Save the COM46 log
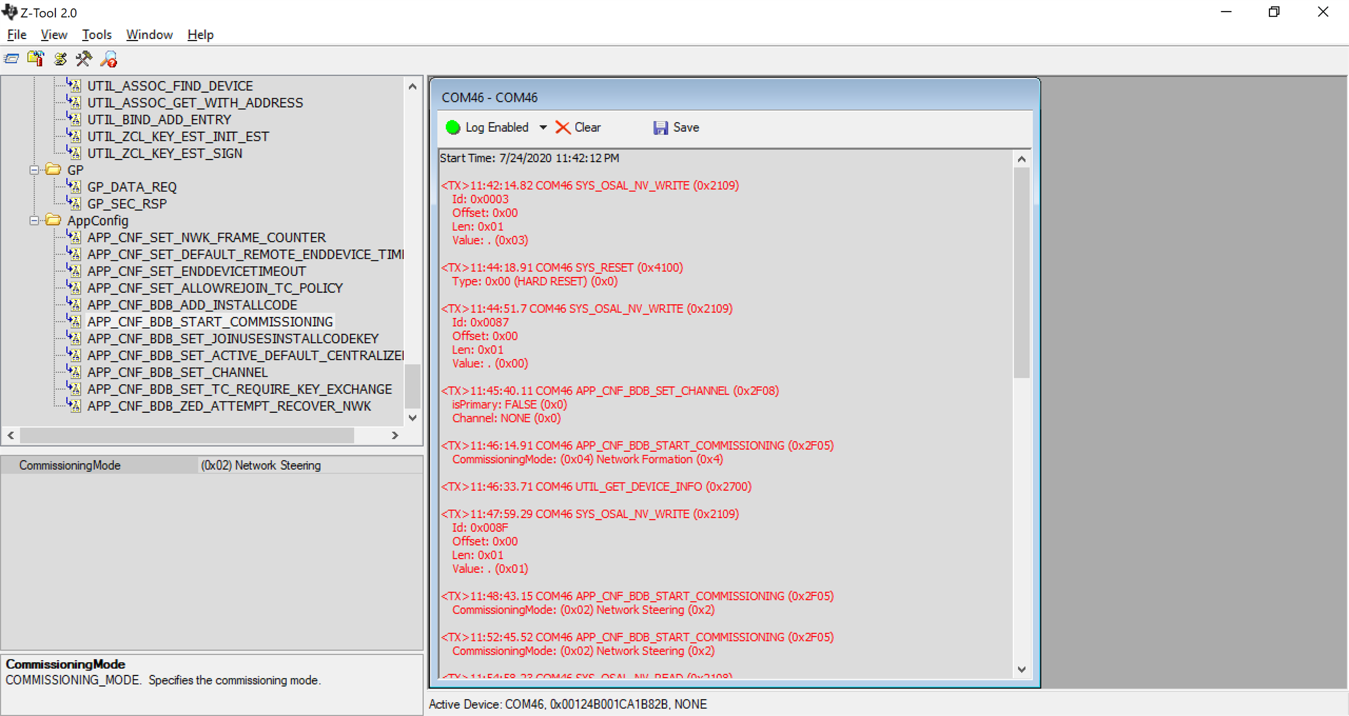1349x716 pixels. (676, 127)
